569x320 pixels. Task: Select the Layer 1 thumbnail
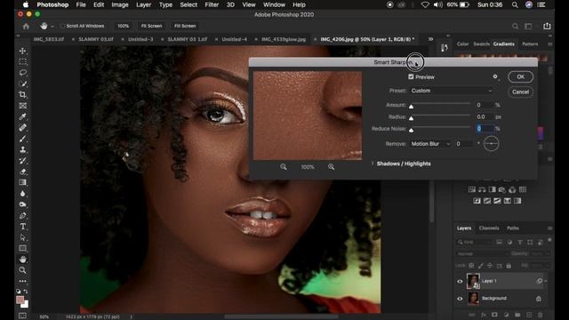pyautogui.click(x=473, y=281)
